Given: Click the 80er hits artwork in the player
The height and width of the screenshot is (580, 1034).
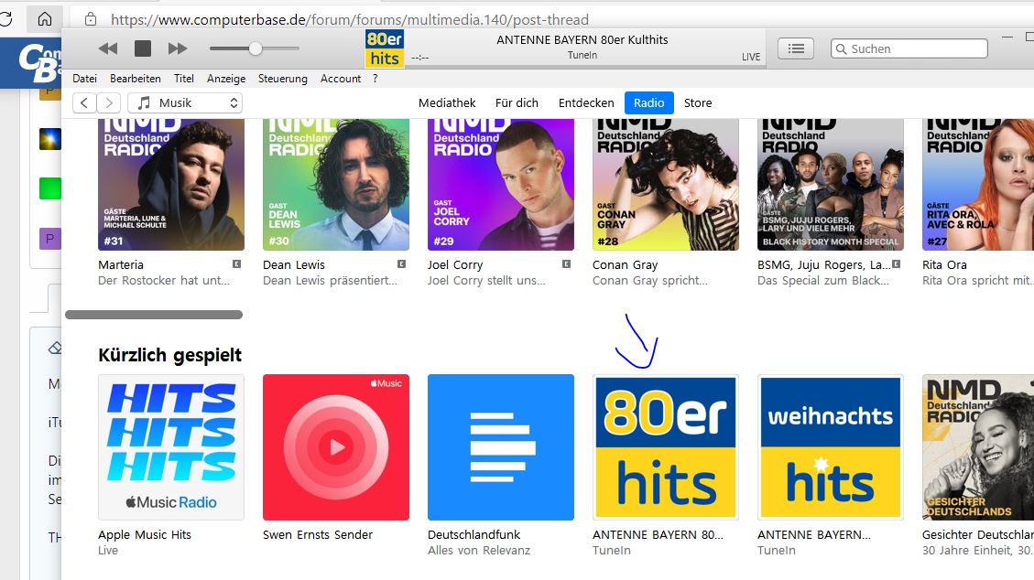Looking at the screenshot, I should (x=385, y=48).
